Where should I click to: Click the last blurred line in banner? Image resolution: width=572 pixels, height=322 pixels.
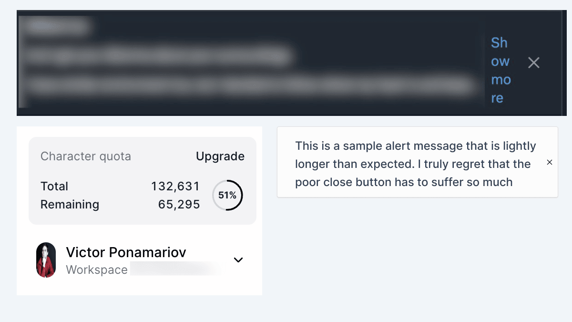248,86
